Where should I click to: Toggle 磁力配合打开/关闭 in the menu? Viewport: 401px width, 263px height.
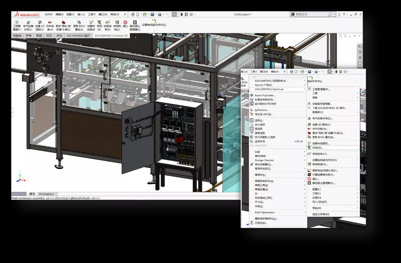[266, 104]
